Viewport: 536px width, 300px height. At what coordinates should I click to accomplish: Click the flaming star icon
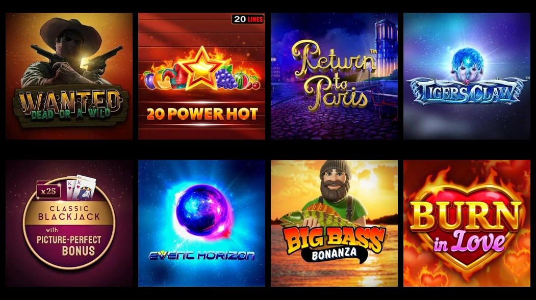(201, 68)
